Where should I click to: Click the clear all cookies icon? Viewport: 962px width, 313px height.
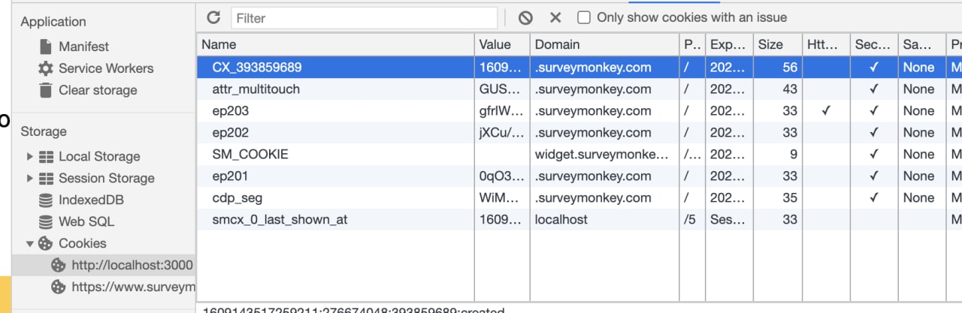(525, 17)
